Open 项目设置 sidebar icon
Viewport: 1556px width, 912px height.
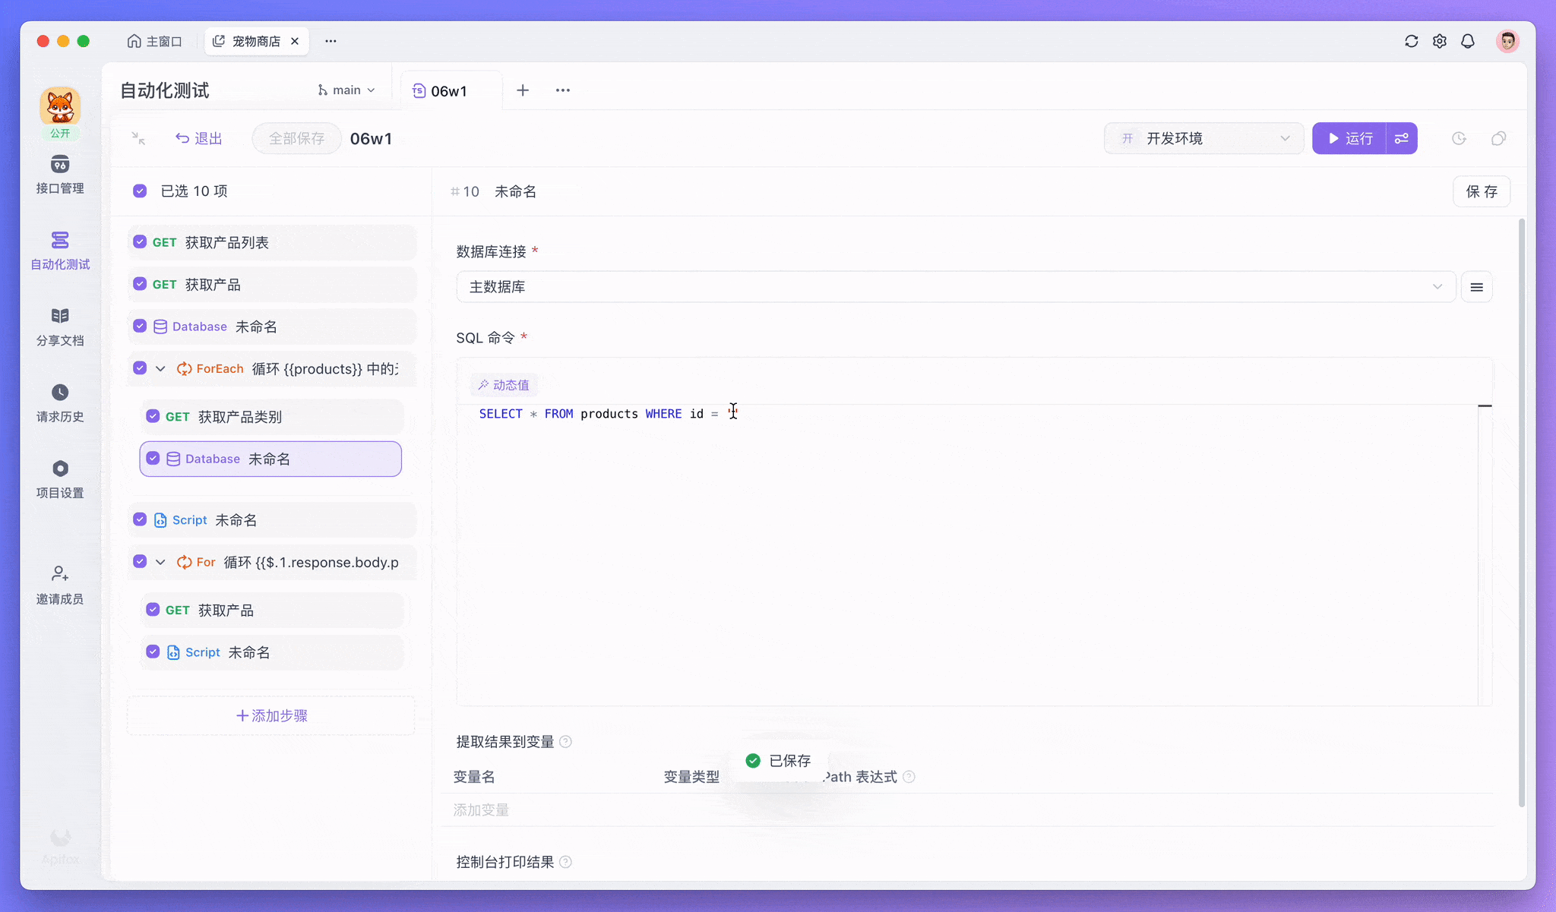click(x=60, y=469)
